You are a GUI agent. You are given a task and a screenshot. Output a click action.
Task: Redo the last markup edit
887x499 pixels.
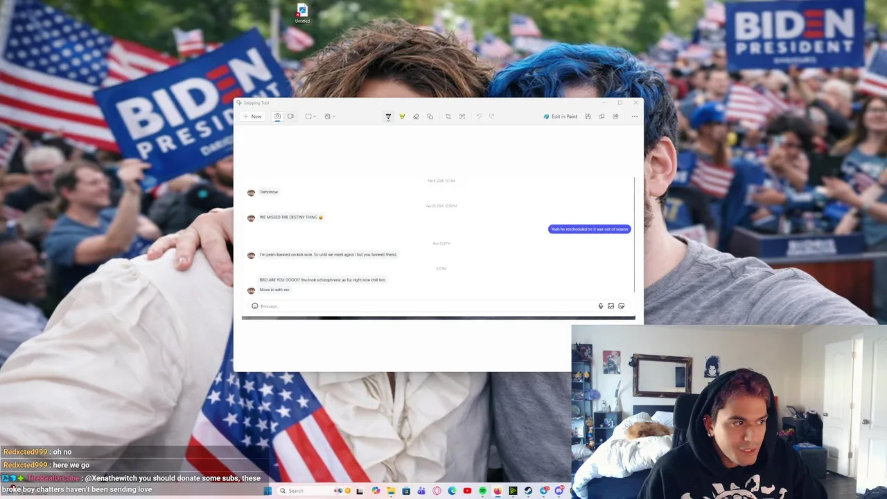[x=491, y=116]
